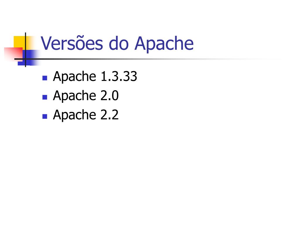Viewport: 300px width, 225px height.
Task: Click "Apache" in the 2.2 bullet line
Action: [74, 115]
